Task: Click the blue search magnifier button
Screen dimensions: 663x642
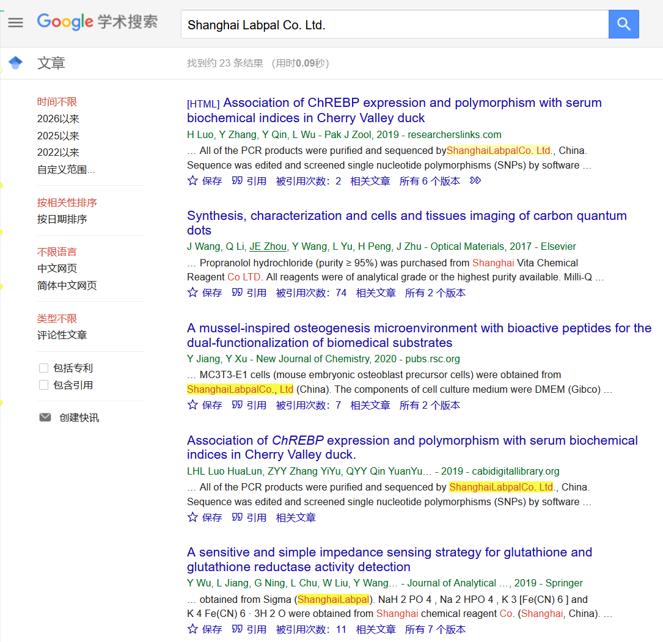Action: coord(624,24)
